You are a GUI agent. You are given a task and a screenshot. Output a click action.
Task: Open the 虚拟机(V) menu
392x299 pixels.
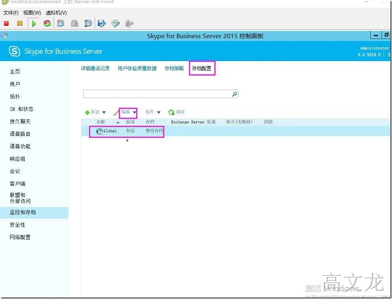56,13
